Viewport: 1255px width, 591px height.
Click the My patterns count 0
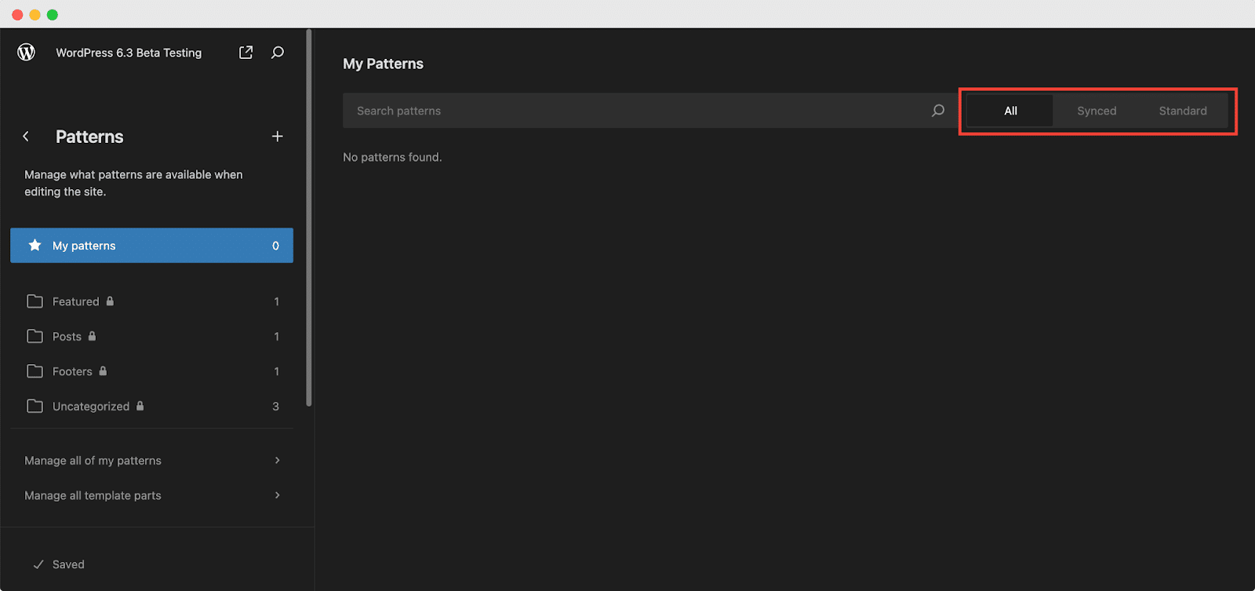pyautogui.click(x=275, y=246)
